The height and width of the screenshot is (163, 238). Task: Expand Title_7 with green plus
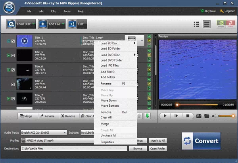click(x=9, y=99)
